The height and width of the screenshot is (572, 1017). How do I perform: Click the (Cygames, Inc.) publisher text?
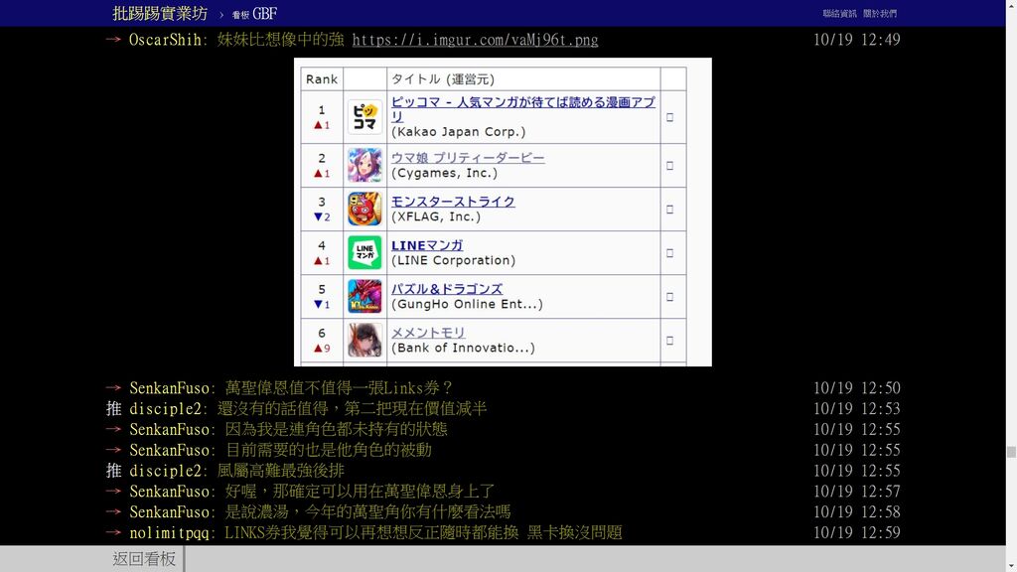pyautogui.click(x=444, y=173)
